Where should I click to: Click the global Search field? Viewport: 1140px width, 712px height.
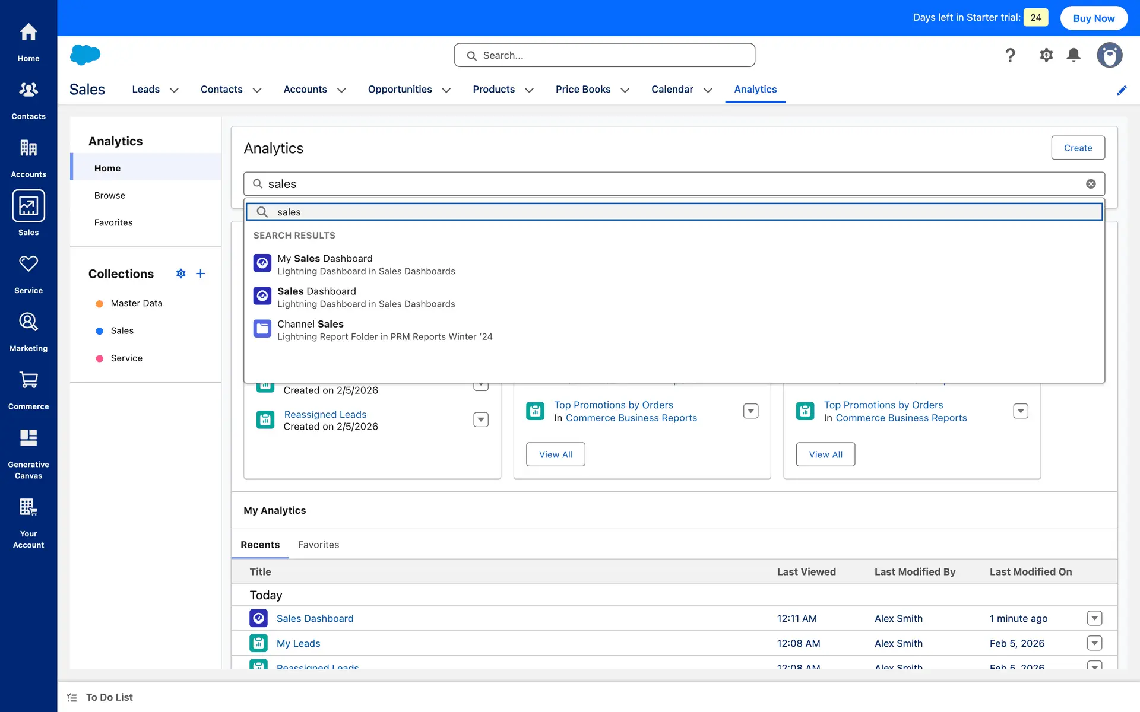click(604, 55)
